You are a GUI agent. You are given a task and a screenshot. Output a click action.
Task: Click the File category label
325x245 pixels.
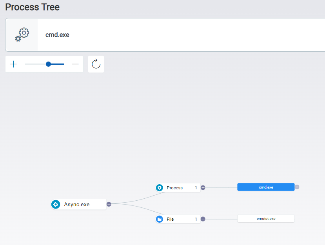170,219
